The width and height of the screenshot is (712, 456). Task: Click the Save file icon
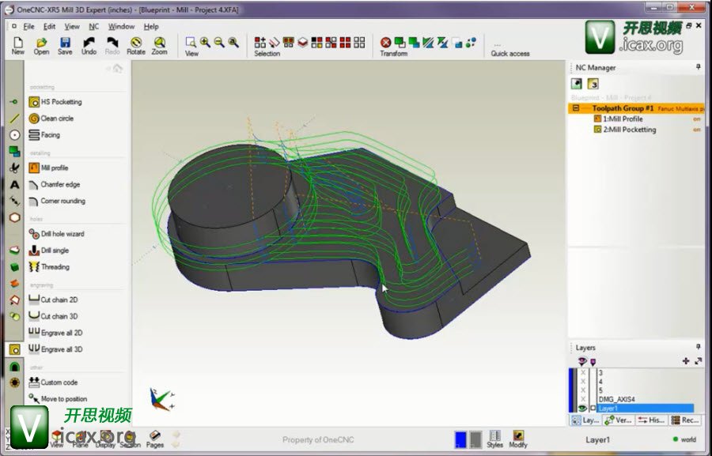coord(65,44)
